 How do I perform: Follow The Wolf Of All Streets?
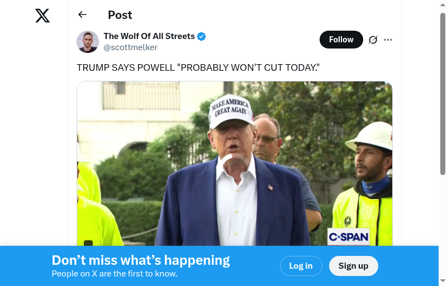341,40
